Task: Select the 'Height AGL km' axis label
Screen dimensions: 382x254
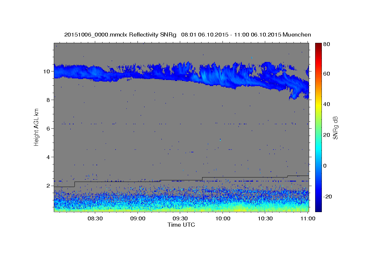Action: pos(37,127)
